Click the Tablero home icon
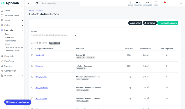 pyautogui.click(x=2, y=10)
